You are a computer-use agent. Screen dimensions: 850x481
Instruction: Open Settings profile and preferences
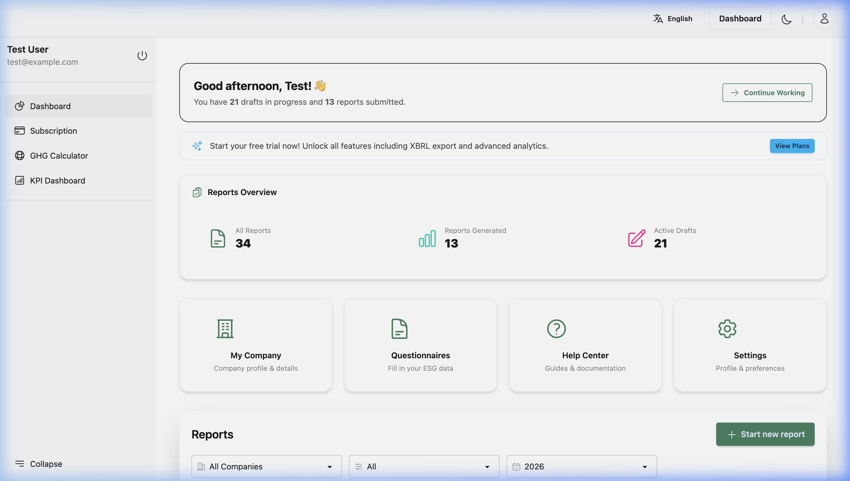coord(750,345)
